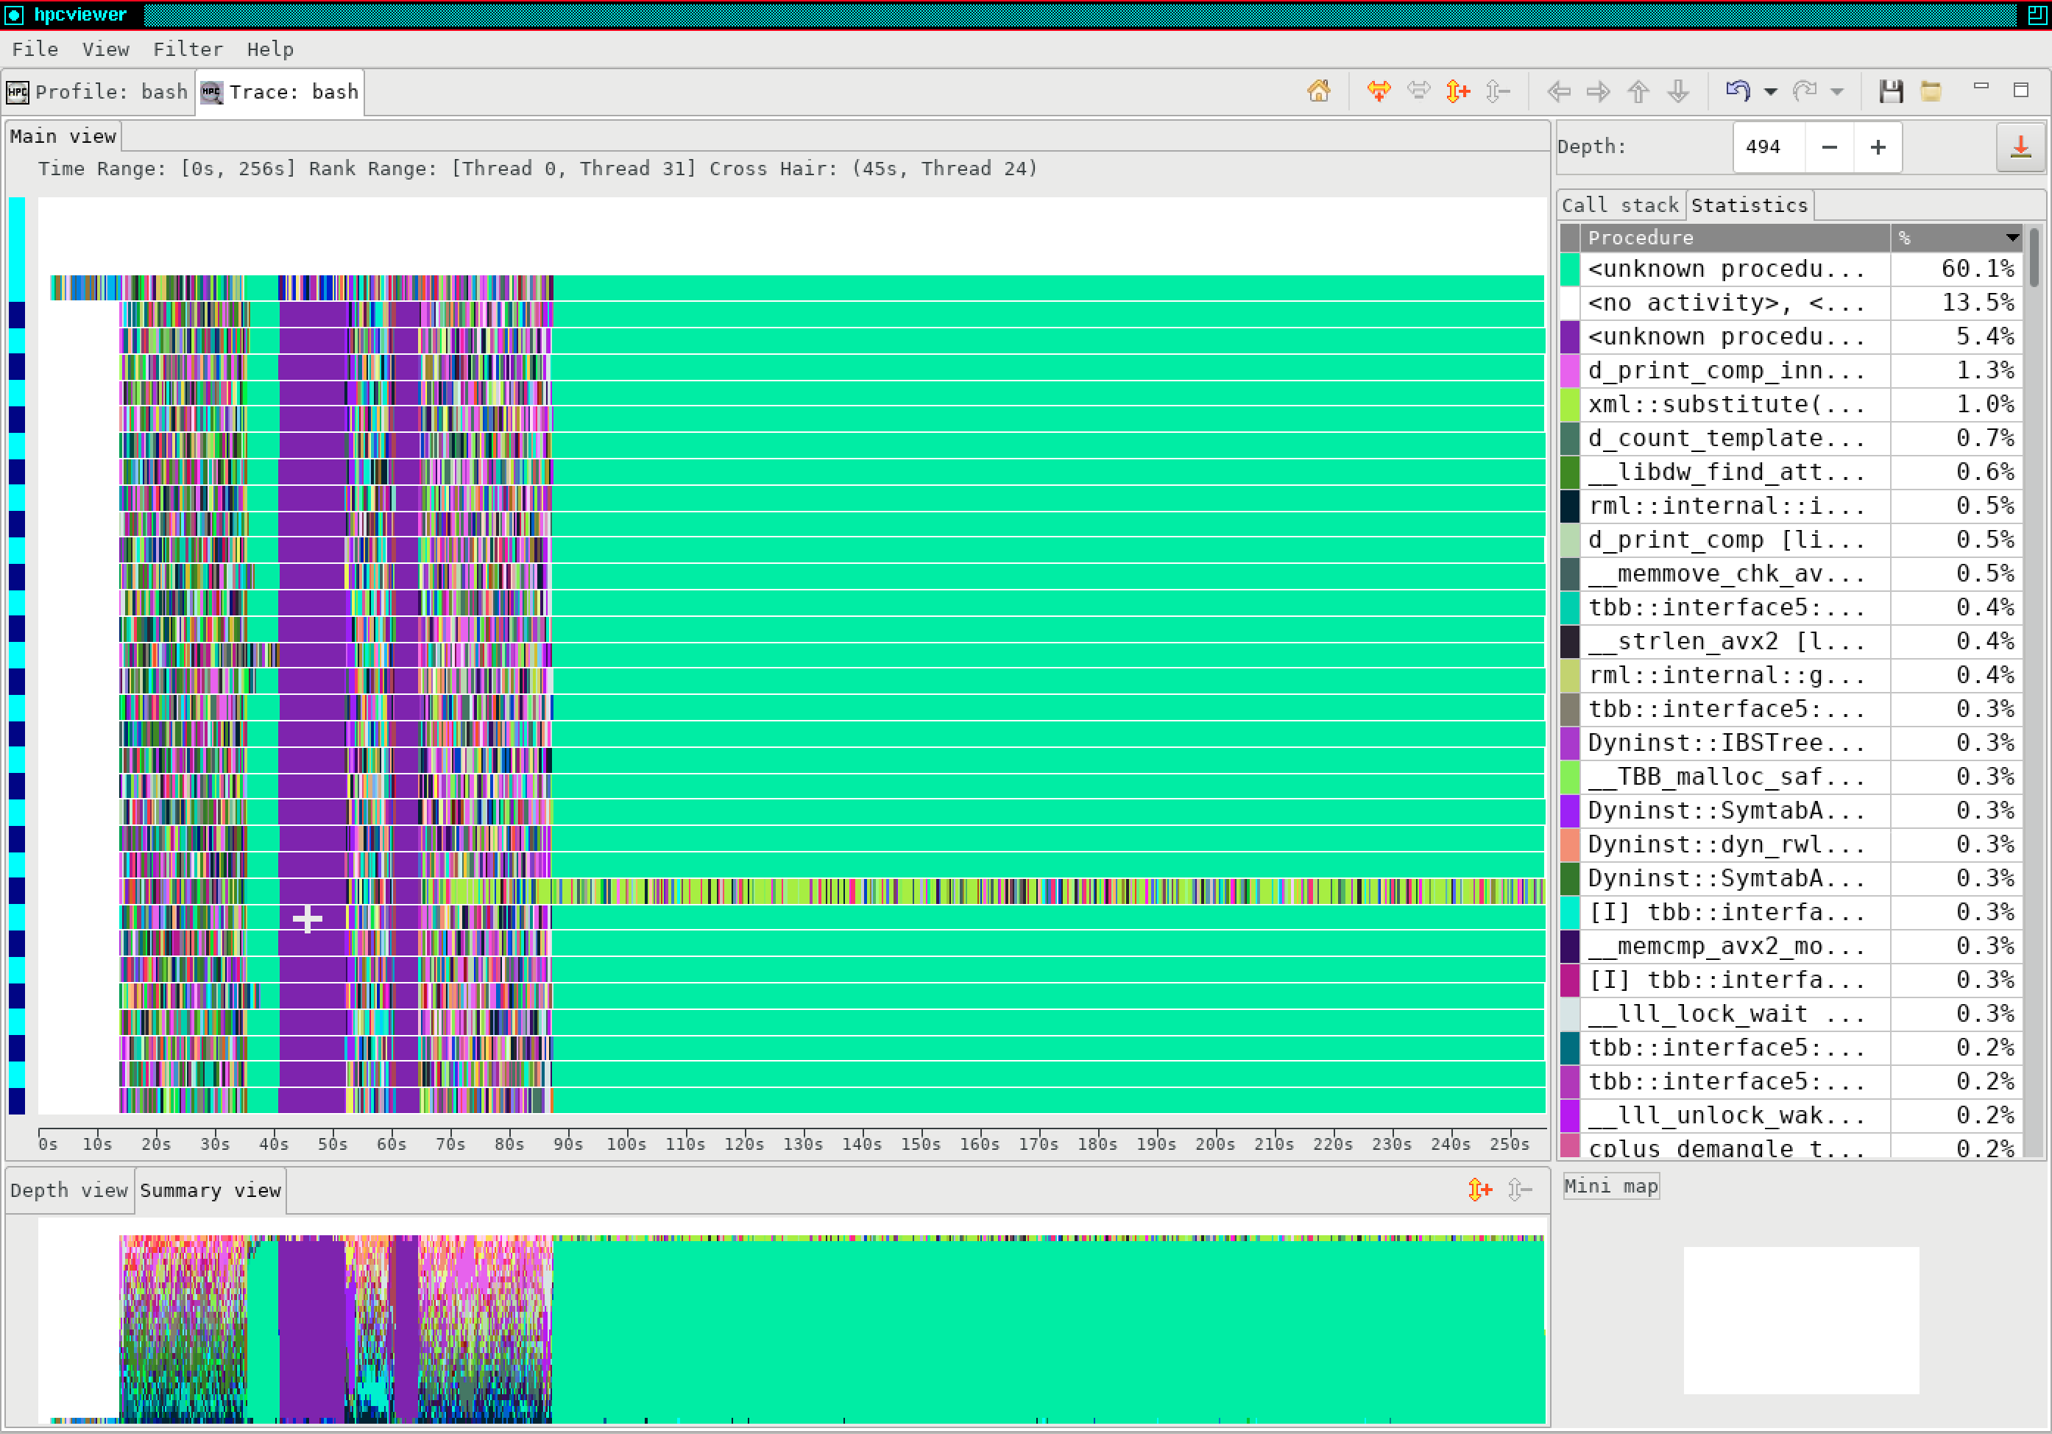Click the yellow open folder icon
The height and width of the screenshot is (1434, 2052).
point(1931,91)
